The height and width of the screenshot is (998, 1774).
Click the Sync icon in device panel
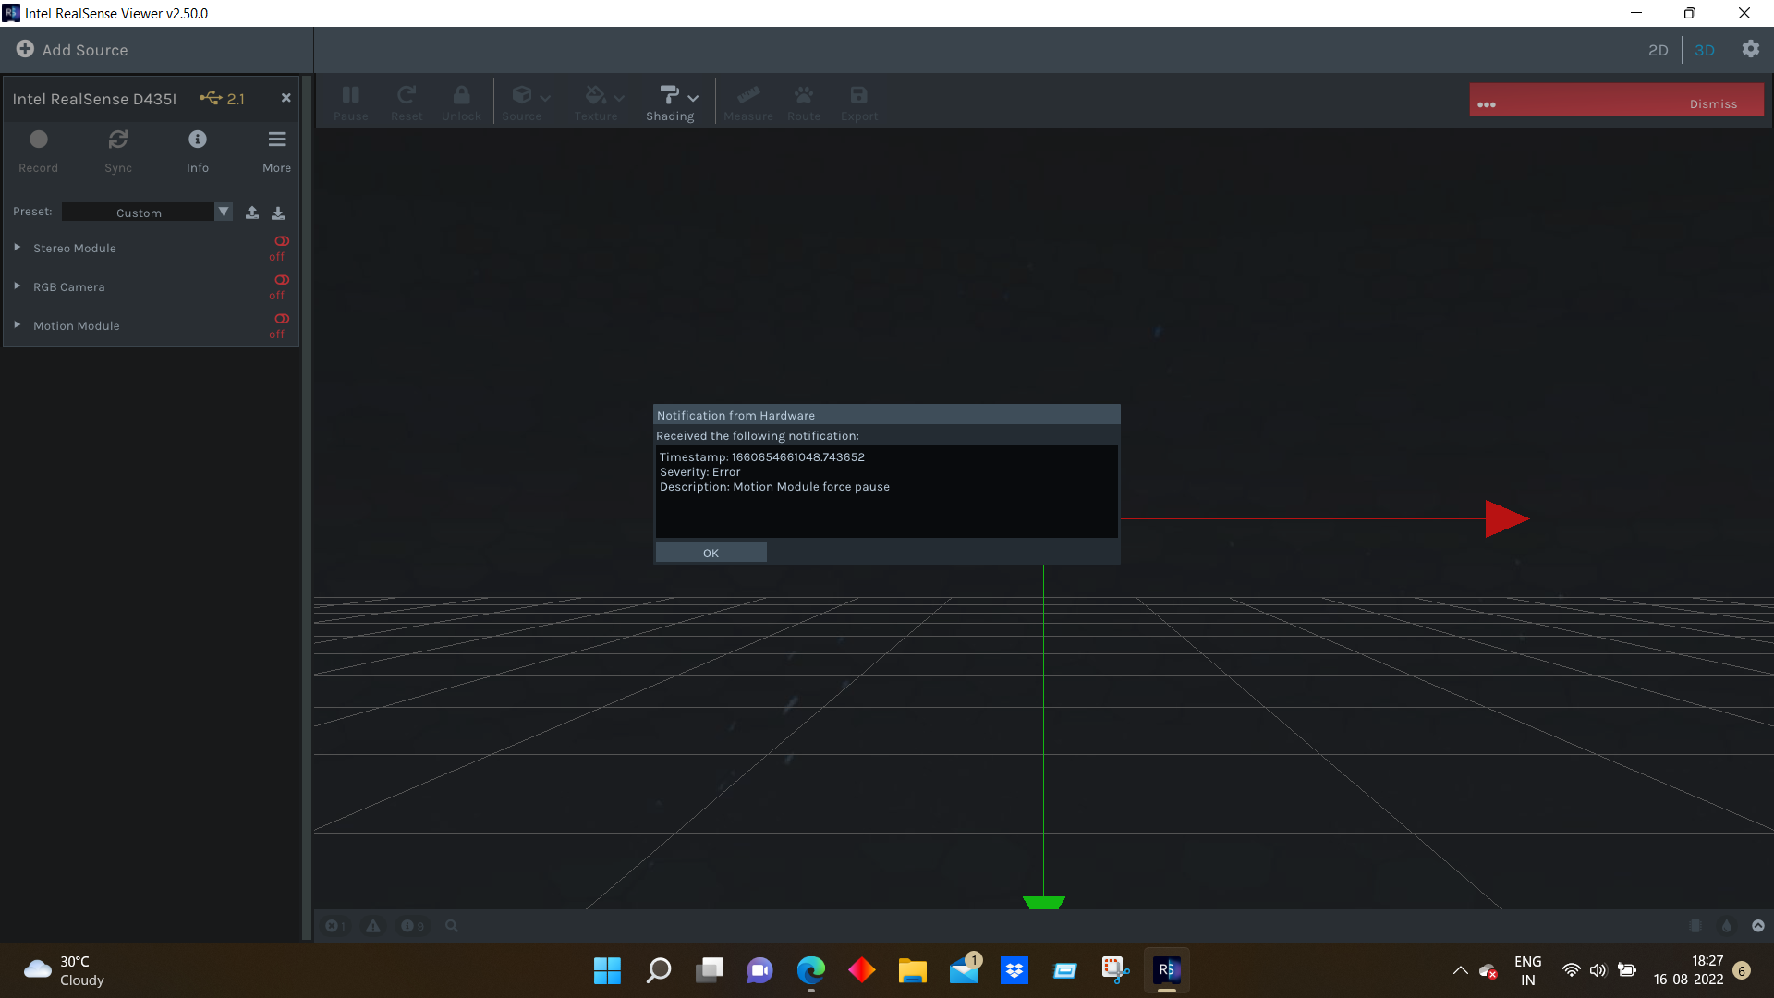point(117,140)
